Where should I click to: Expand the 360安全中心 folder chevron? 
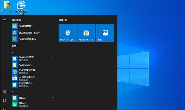(53, 65)
